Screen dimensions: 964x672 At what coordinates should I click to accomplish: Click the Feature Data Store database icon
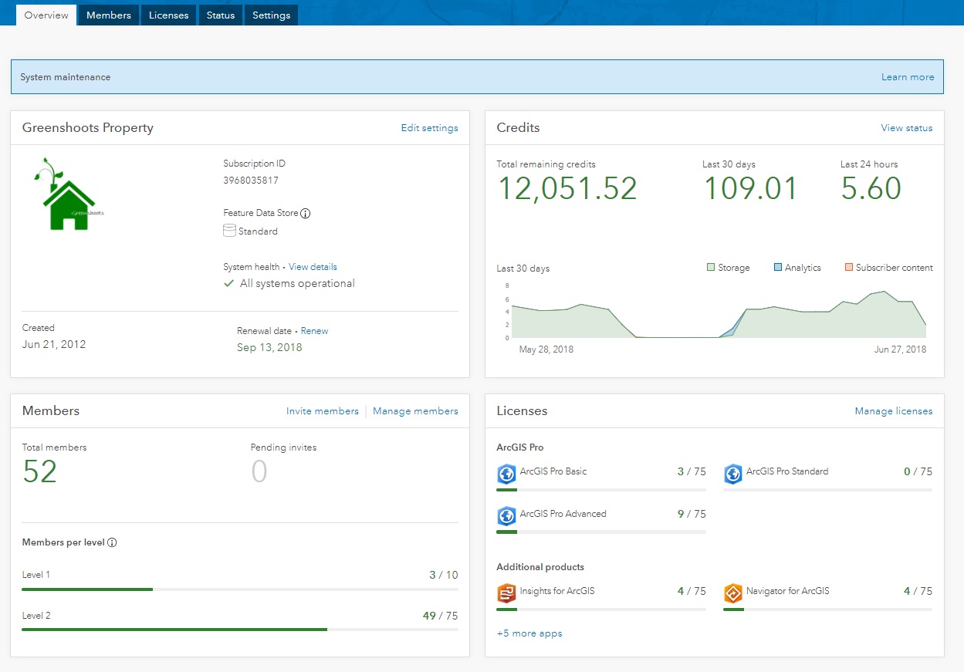pyautogui.click(x=228, y=230)
